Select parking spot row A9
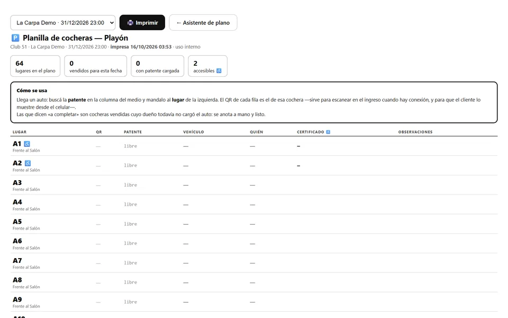This screenshot has height=318, width=508. click(254, 302)
